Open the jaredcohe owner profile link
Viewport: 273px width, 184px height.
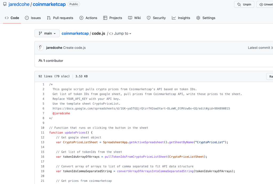pyautogui.click(x=19, y=5)
